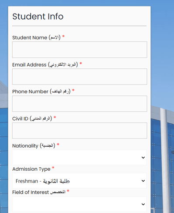Click the Student Name input field

[80, 50]
